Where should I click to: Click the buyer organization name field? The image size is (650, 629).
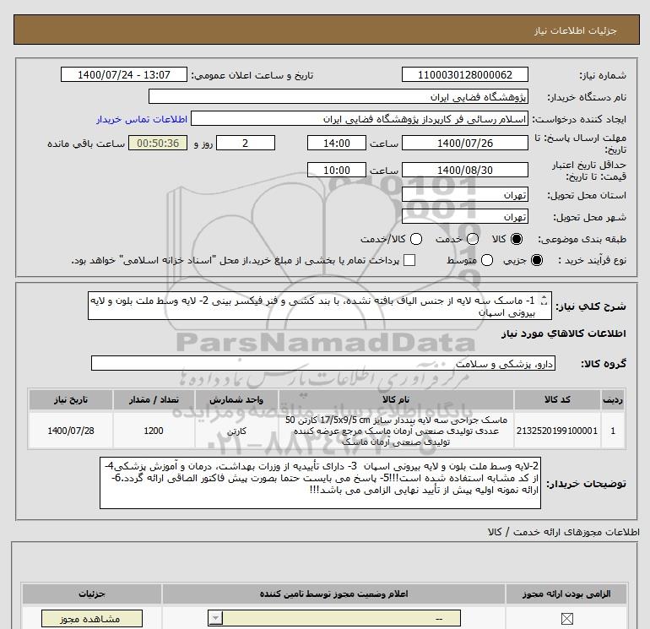tap(339, 97)
